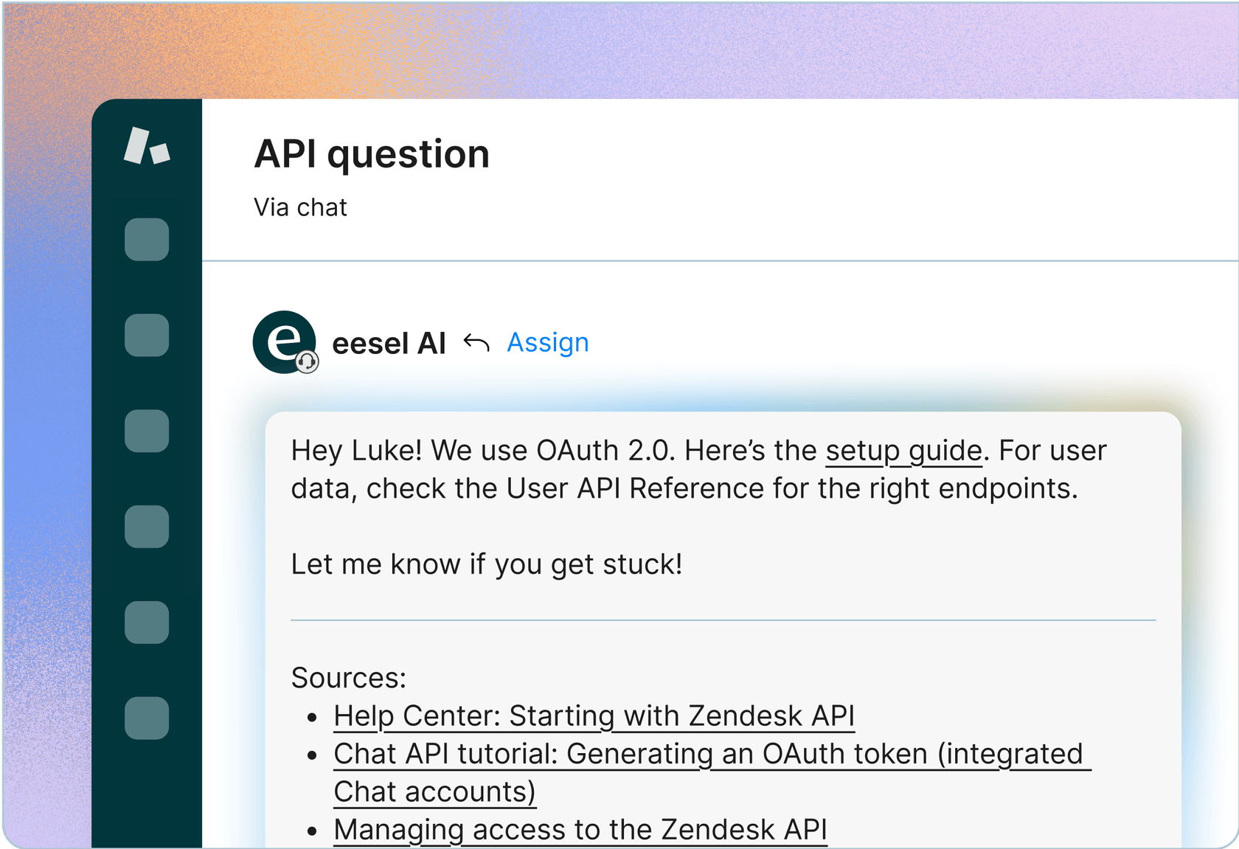Click the API question ticket title

(x=372, y=154)
